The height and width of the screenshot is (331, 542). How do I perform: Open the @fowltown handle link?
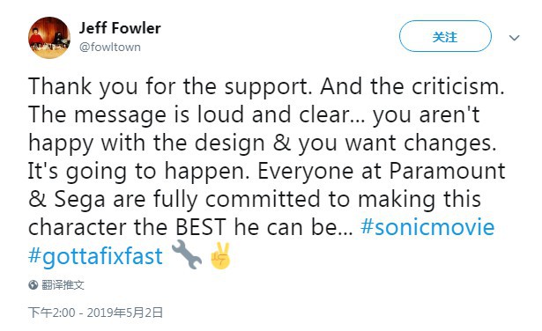(110, 47)
